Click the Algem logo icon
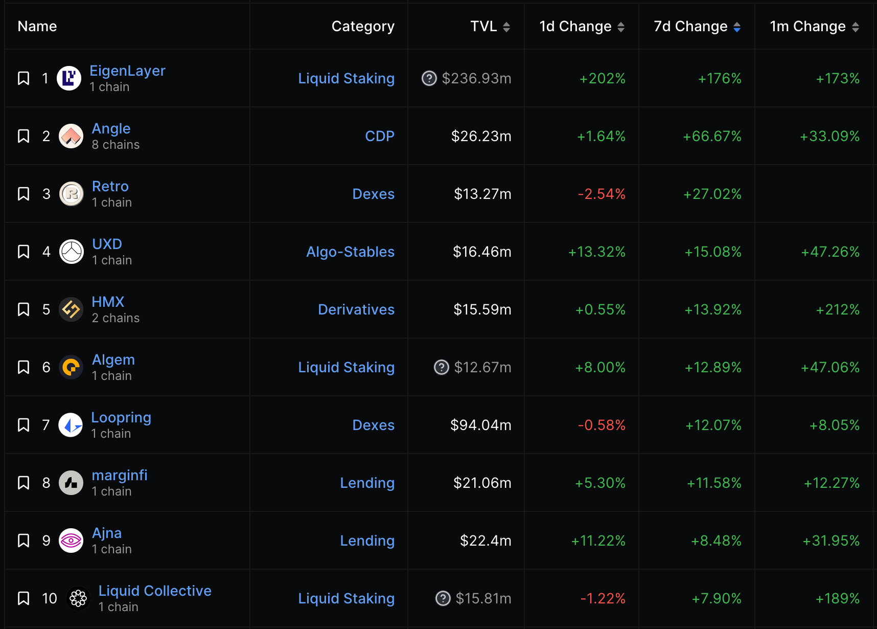 (71, 367)
